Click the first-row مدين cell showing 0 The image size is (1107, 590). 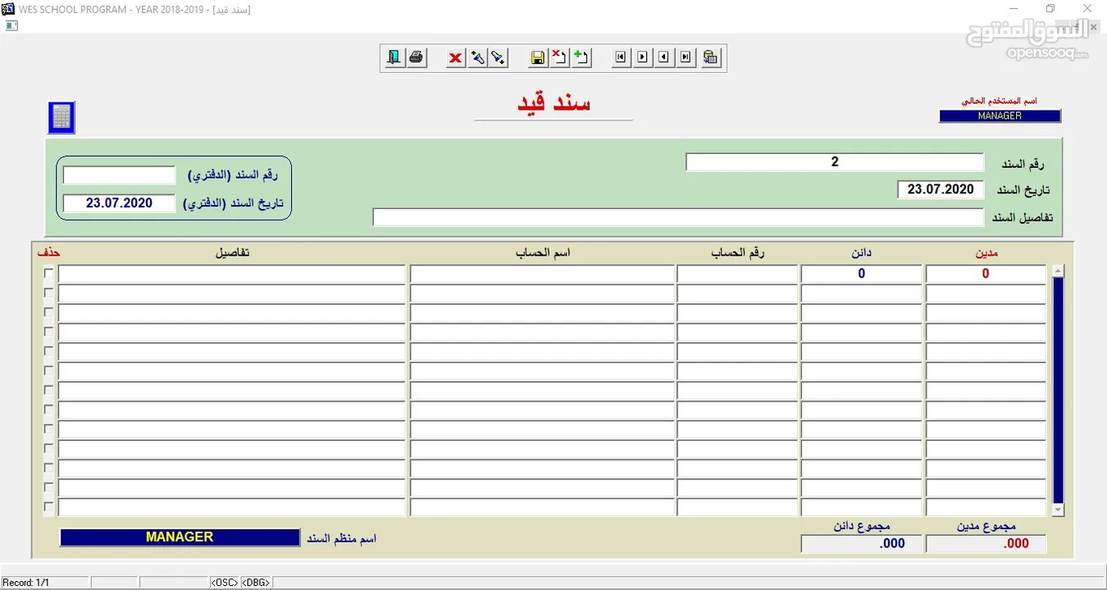click(x=986, y=274)
